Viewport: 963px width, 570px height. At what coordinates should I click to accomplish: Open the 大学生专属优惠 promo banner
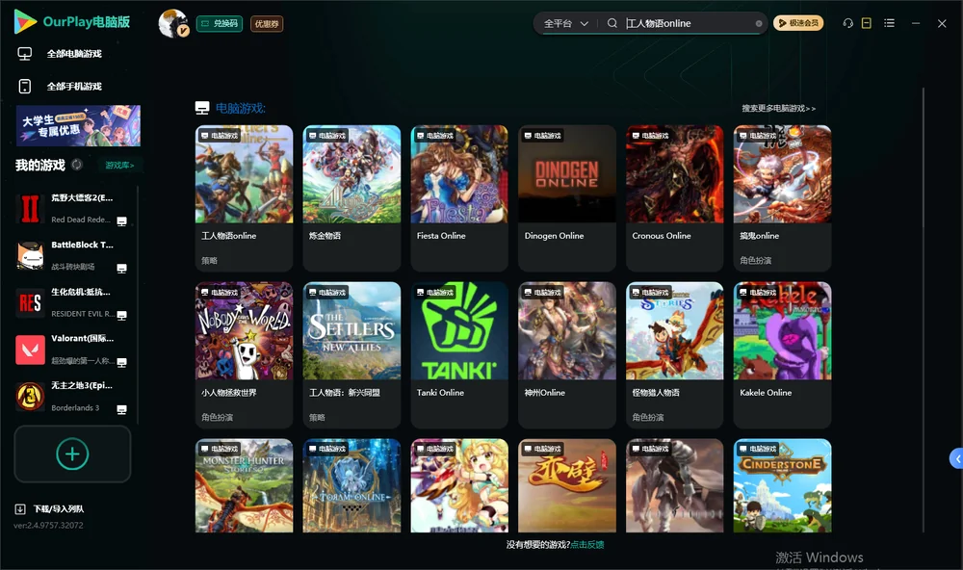tap(79, 126)
